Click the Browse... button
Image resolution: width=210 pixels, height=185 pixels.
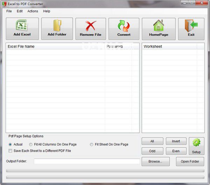tap(156, 162)
